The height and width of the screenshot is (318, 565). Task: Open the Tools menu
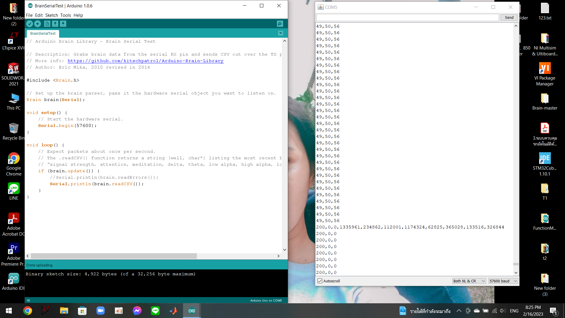point(65,15)
